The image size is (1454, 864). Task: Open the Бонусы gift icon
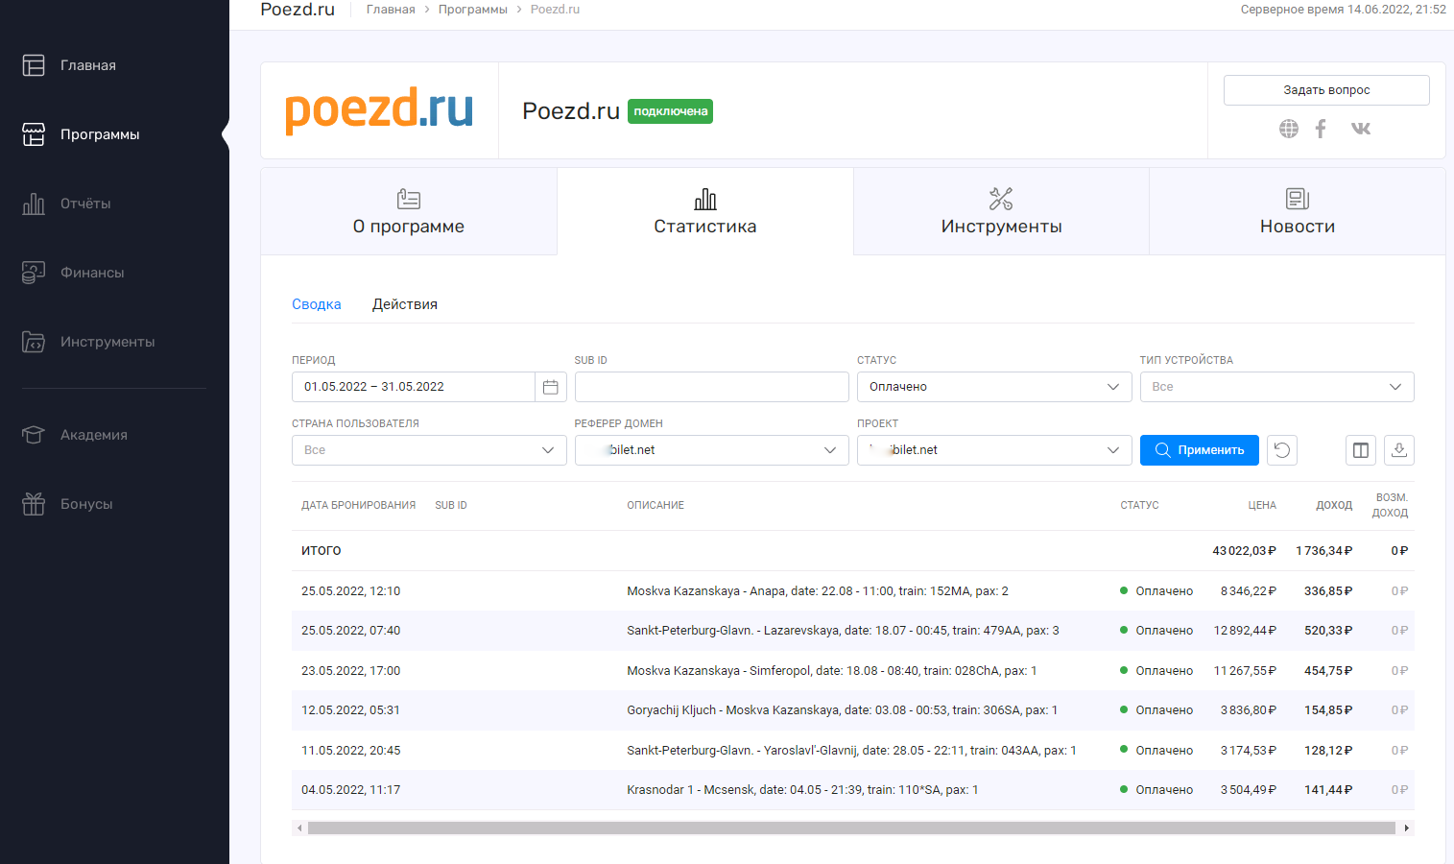[34, 504]
